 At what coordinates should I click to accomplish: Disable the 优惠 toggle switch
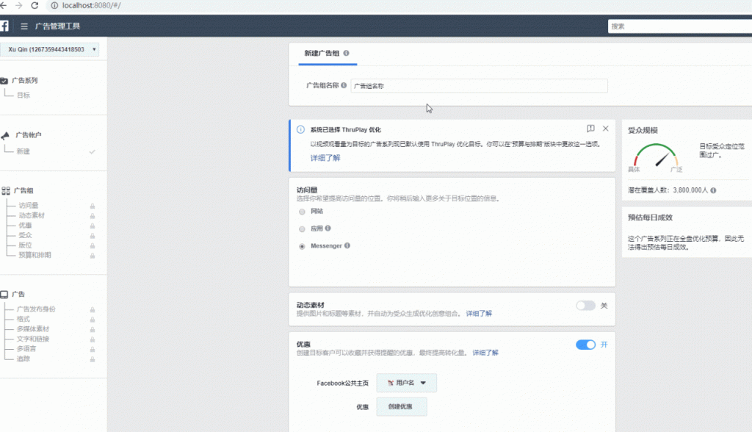pyautogui.click(x=585, y=345)
